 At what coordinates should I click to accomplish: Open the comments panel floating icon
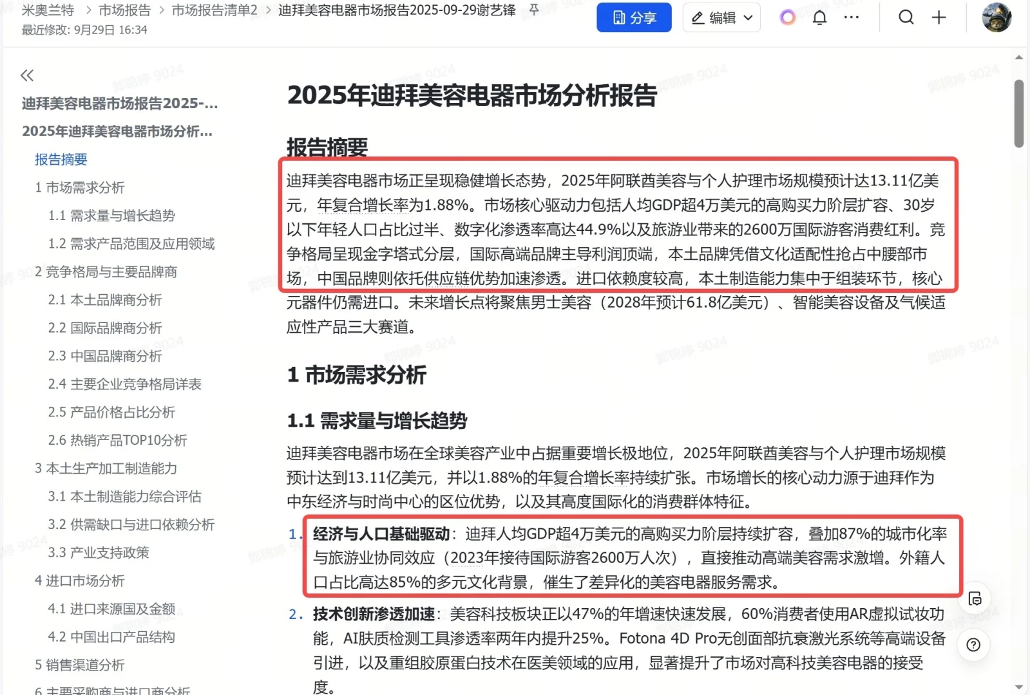[975, 599]
